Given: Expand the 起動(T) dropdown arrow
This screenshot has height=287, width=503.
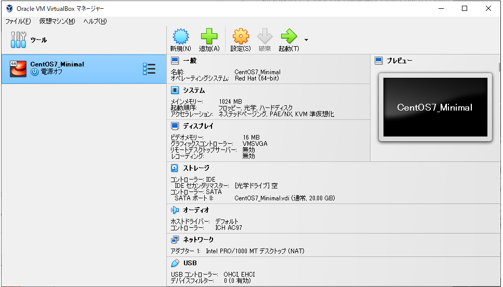Looking at the screenshot, I should (x=306, y=40).
